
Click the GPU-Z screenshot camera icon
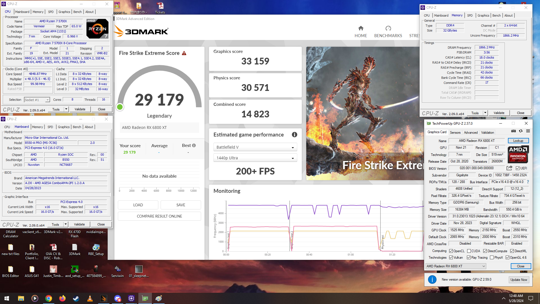tap(514, 131)
